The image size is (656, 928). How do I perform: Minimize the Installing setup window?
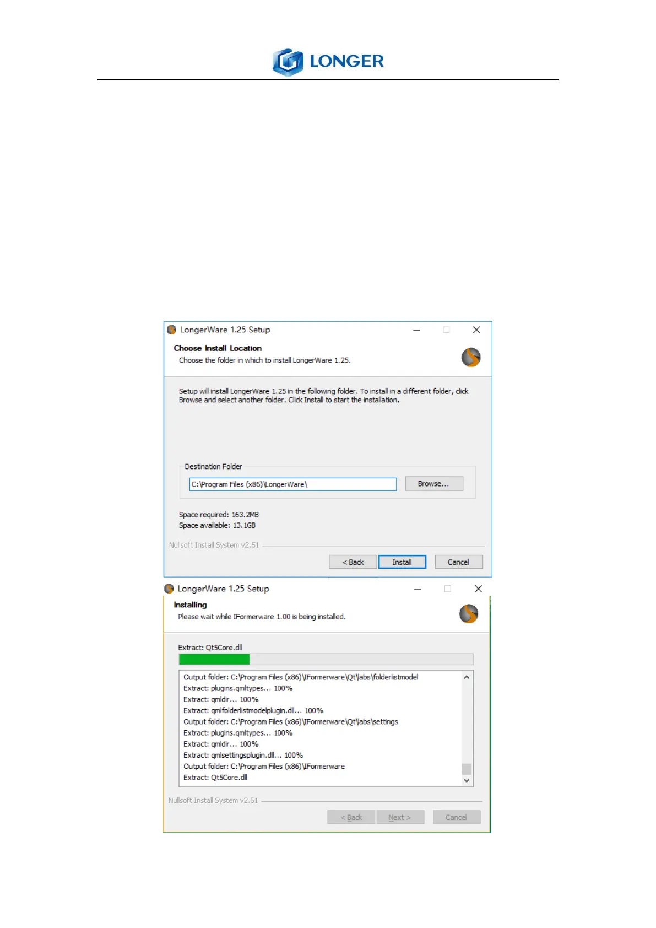pyautogui.click(x=418, y=589)
